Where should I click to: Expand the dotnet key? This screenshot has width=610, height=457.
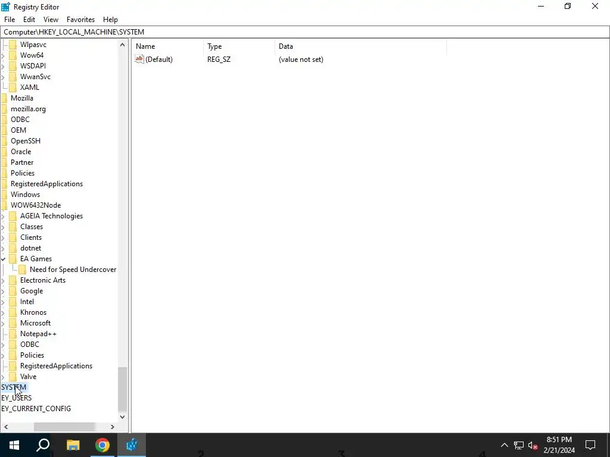pos(4,248)
